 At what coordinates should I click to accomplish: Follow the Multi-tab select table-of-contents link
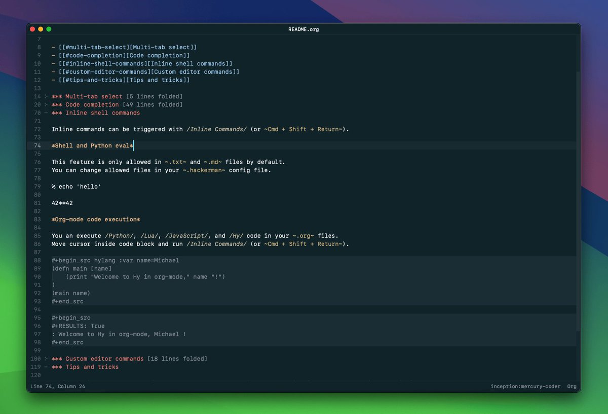tap(128, 47)
